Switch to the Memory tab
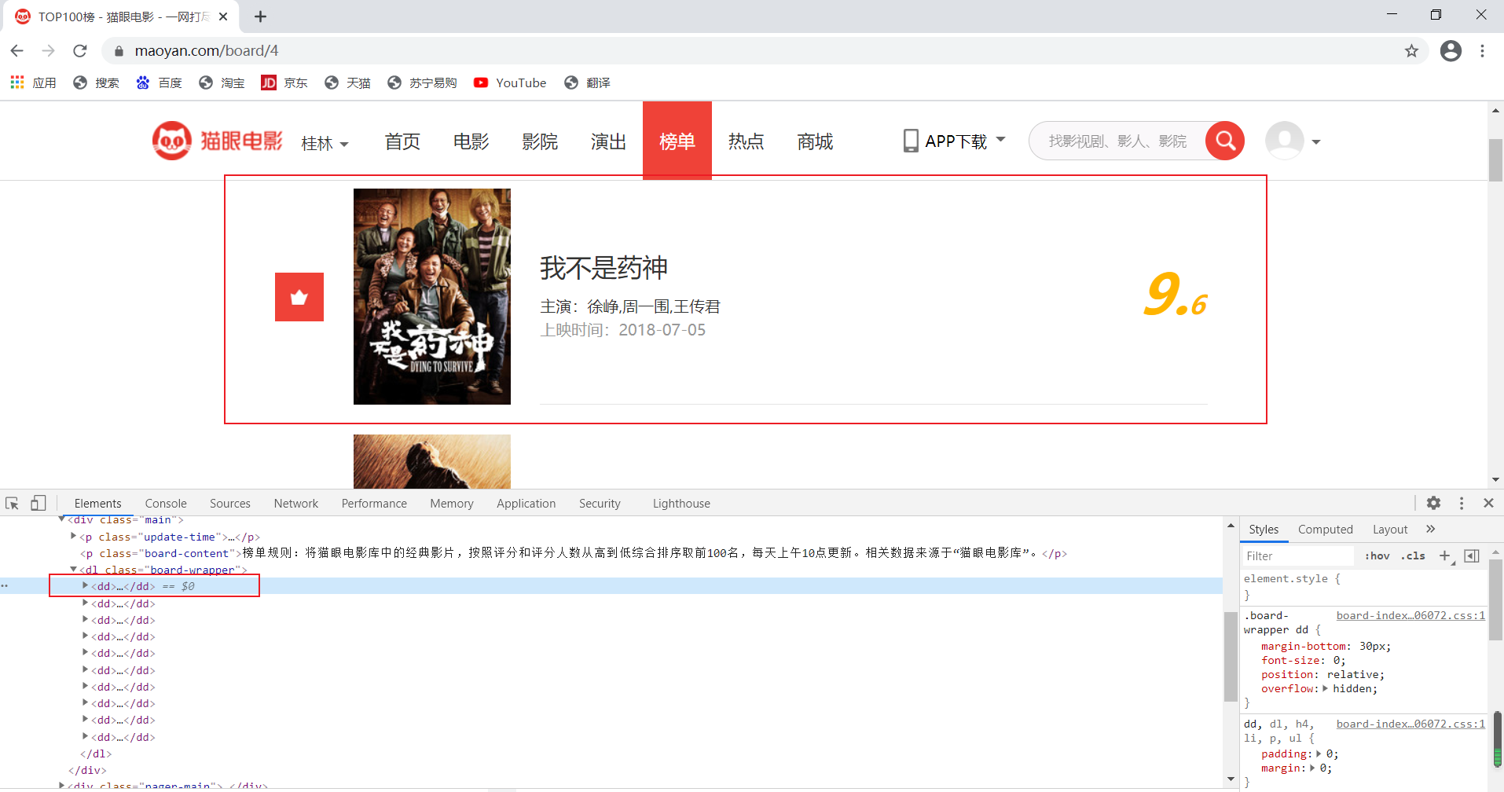 452,504
